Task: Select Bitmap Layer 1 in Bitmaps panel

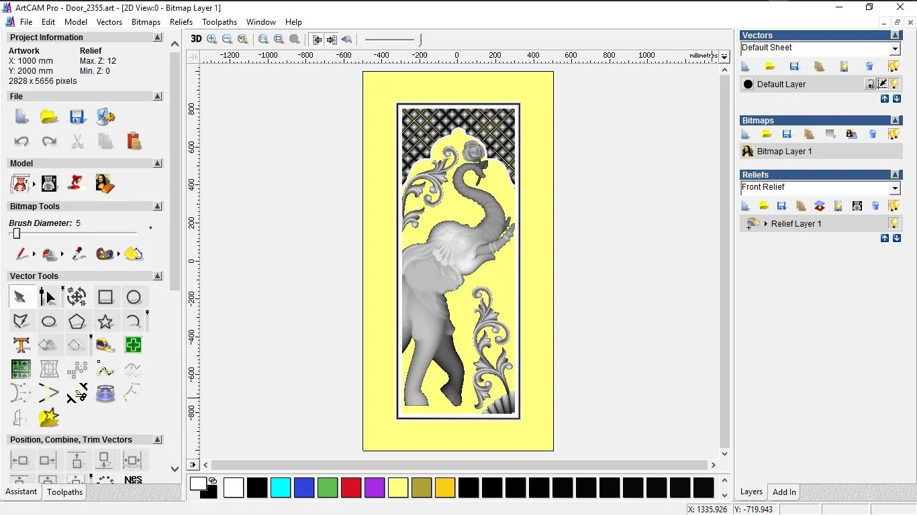Action: click(x=784, y=152)
